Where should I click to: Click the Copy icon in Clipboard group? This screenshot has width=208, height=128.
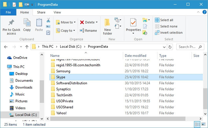click(x=27, y=22)
